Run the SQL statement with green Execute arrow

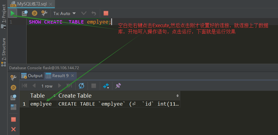tap(13, 13)
